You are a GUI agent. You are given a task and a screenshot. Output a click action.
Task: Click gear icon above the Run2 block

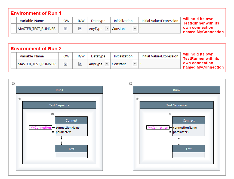(131, 84)
